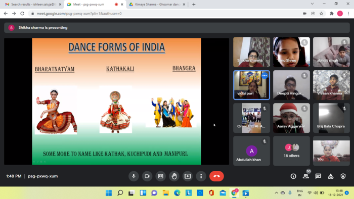Viewport: 354px width, 199px height.
Task: Open the host controls shield icon
Action: coord(343,176)
